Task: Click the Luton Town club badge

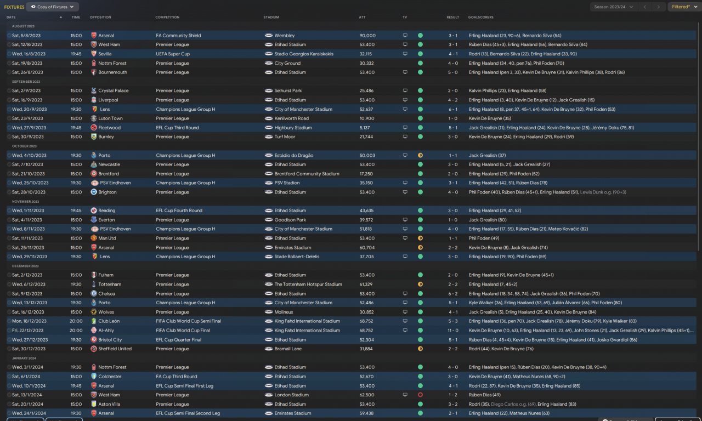Action: coord(94,118)
